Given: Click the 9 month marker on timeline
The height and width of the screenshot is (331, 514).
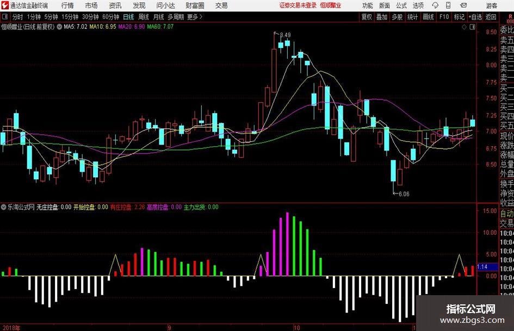Looking at the screenshot, I should tap(169, 328).
